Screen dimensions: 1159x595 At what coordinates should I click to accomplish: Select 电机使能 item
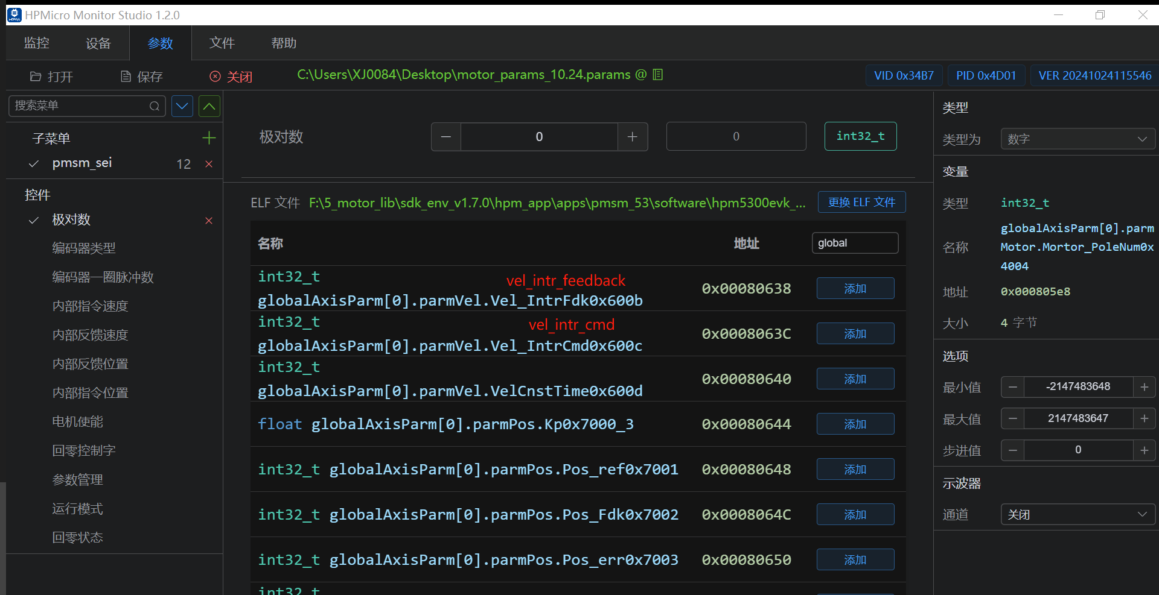(78, 422)
